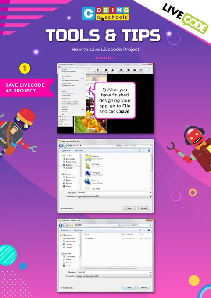The image size is (211, 298).
Task: Choose New Stack in the File menu
Action: point(64,70)
